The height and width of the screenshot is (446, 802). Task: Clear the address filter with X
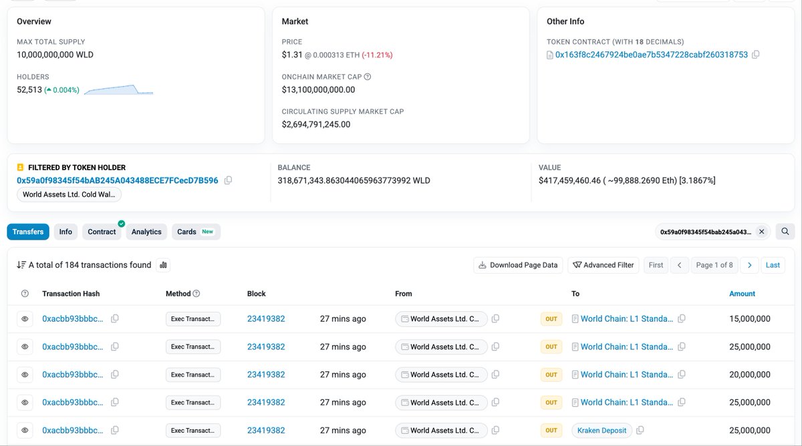click(761, 232)
